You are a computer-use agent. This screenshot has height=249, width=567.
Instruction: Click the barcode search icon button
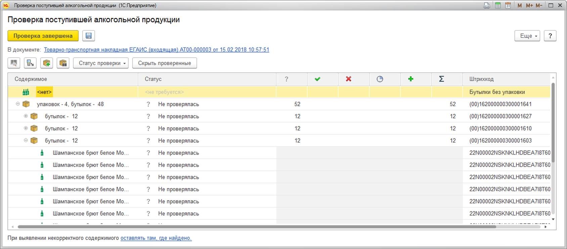14,63
